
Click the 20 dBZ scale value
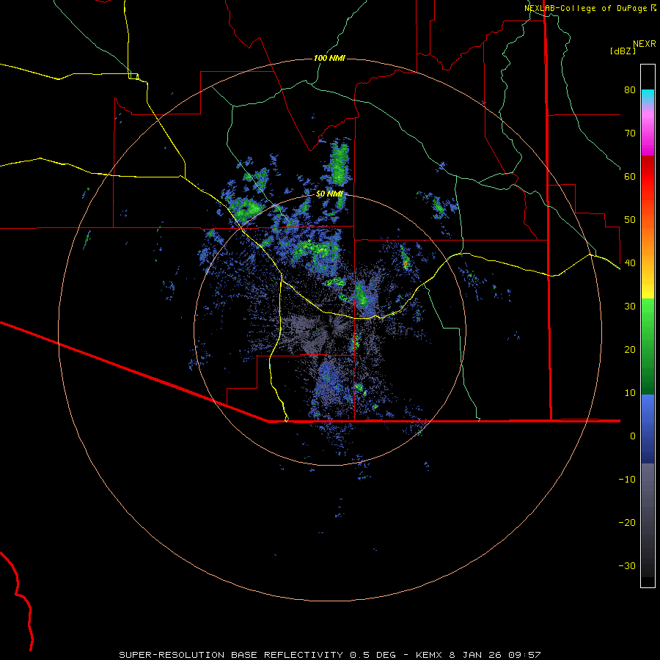pyautogui.click(x=630, y=350)
